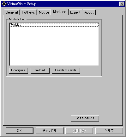This screenshot has width=126, height=137.
Task: Show the About tab
Action: (89, 12)
